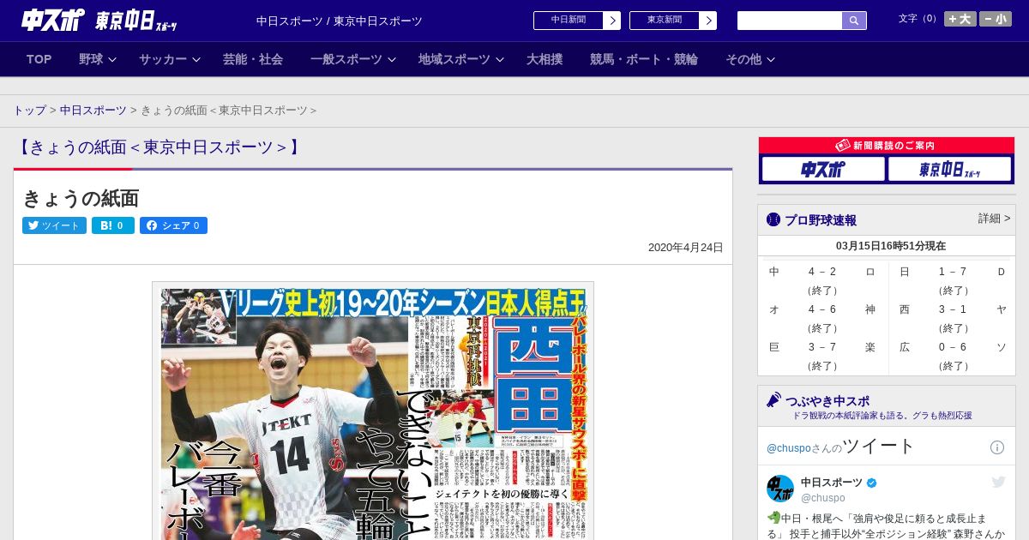Screen dimensions: 1029x540
Task: Open 芸能・社会 section
Action: click(x=253, y=59)
